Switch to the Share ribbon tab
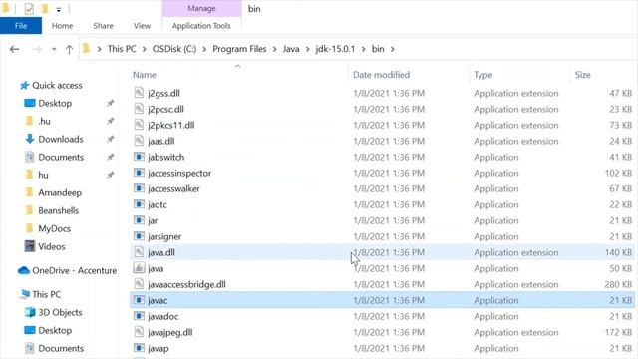 (103, 26)
